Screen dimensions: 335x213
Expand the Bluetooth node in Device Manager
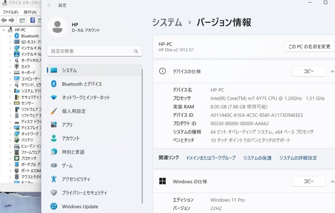[10, 36]
